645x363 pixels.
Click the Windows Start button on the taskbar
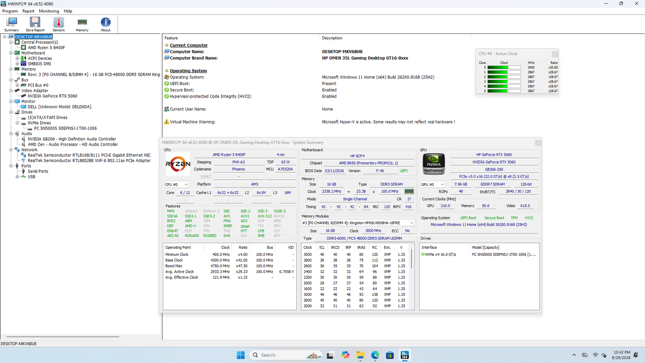point(241,355)
